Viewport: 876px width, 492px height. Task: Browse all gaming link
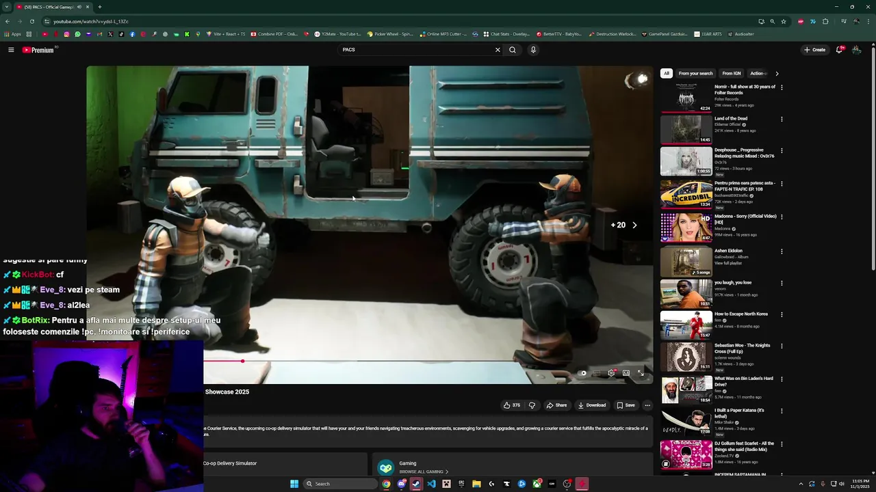424,471
